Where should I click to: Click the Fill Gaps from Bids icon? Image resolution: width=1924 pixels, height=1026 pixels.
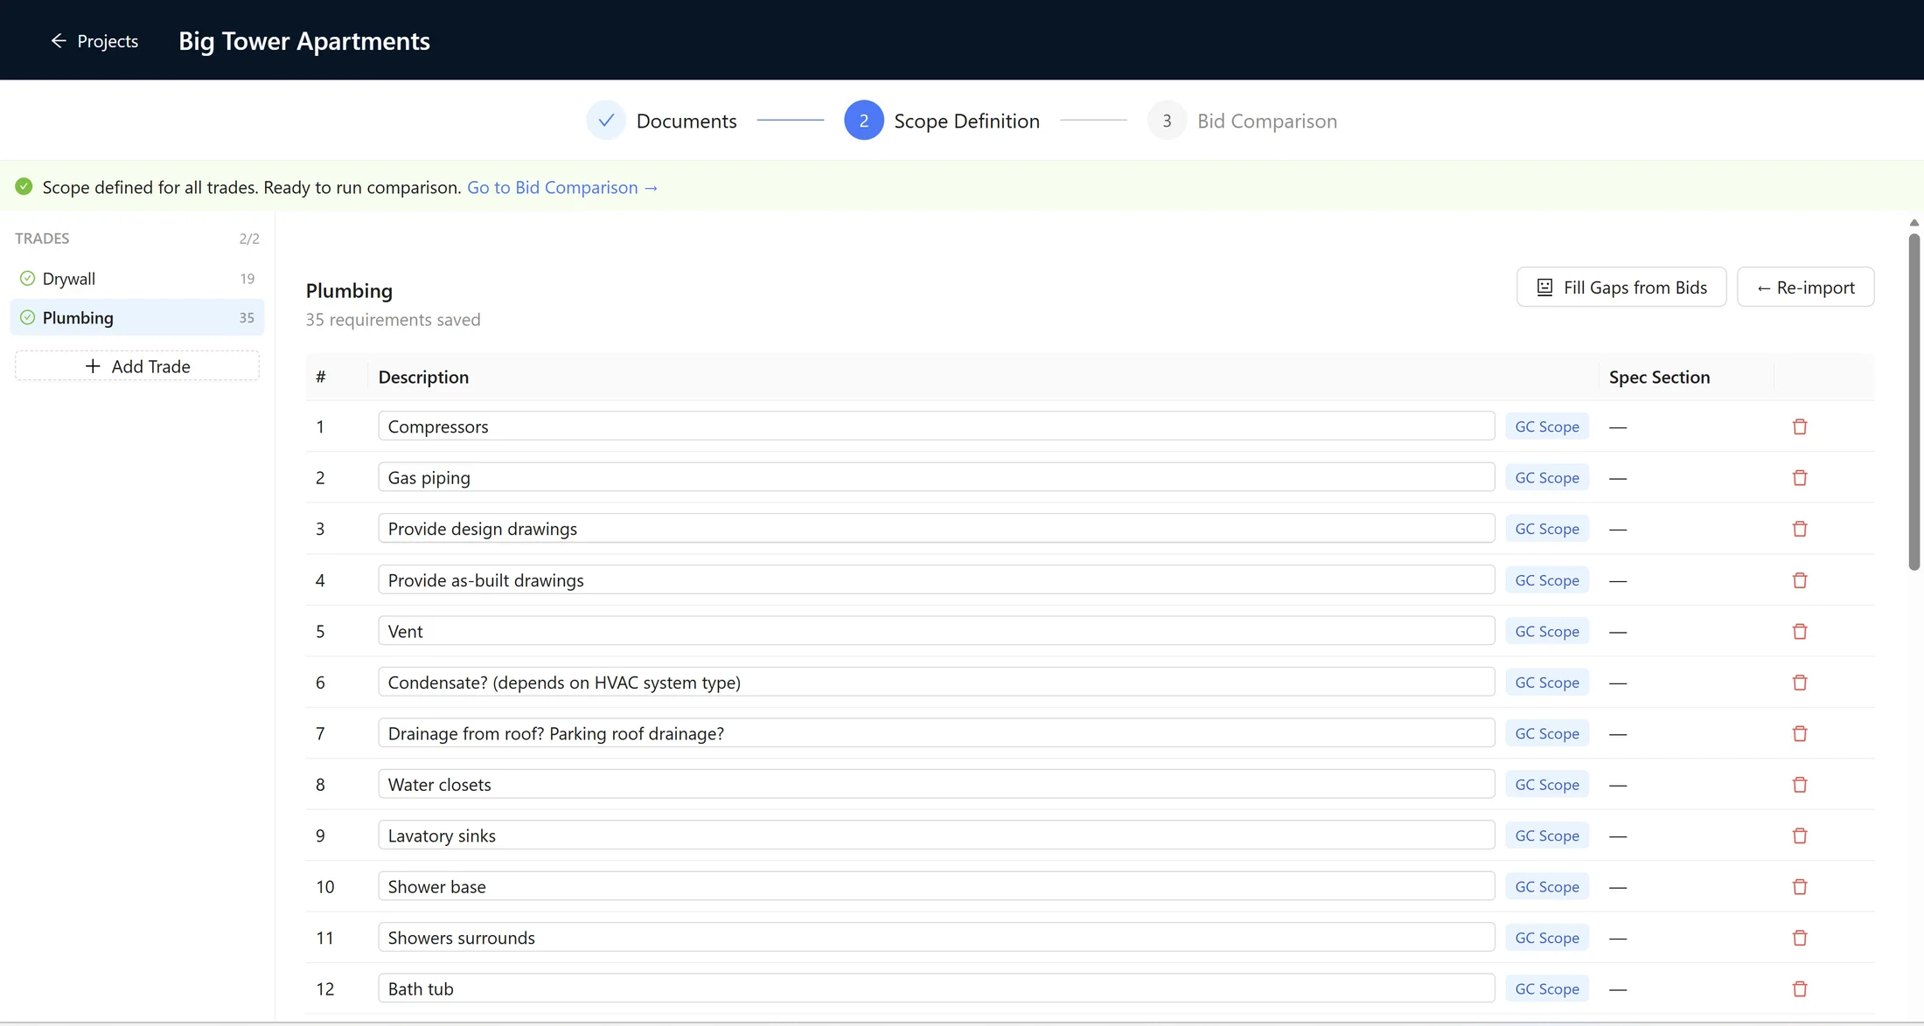(x=1545, y=288)
